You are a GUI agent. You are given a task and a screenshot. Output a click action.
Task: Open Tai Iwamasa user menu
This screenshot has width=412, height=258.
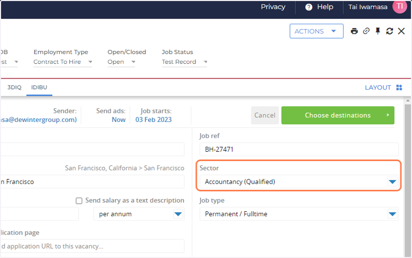coord(368,7)
